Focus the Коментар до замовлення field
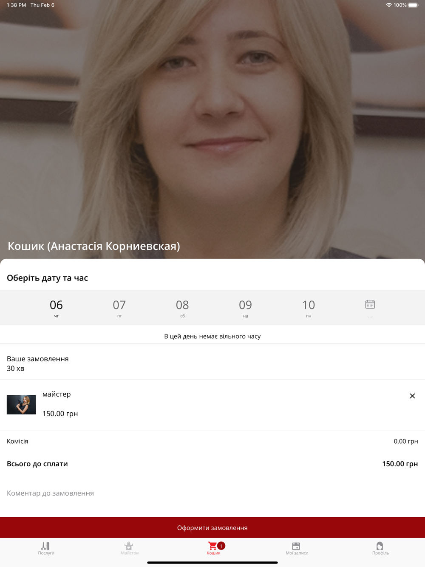This screenshot has width=425, height=567. tap(212, 493)
